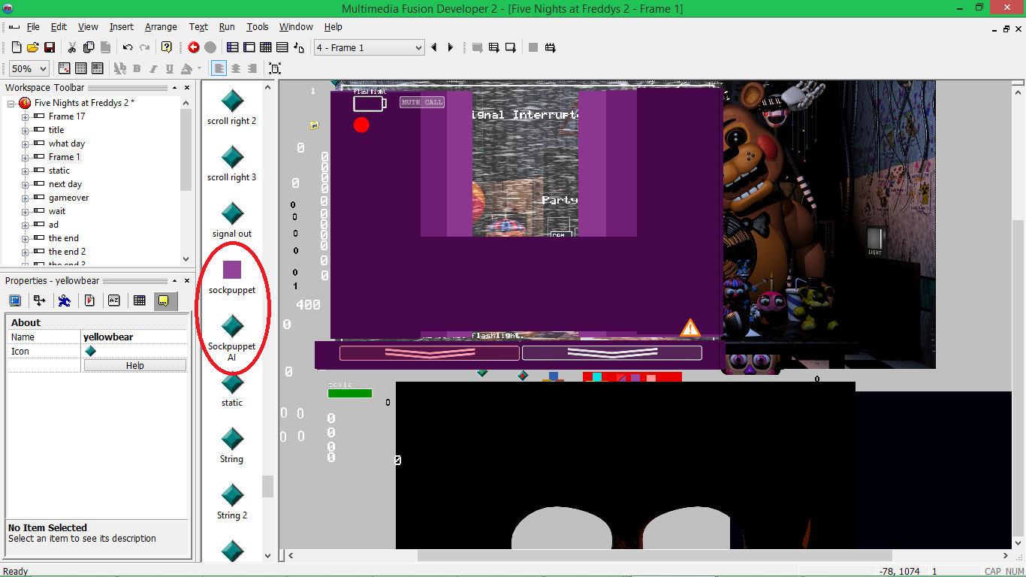Open the '4 - Frame 1' frame selector dropdown
1026x577 pixels.
point(419,47)
